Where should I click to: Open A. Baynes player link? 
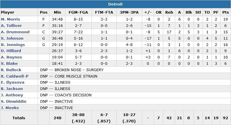tap(11, 57)
